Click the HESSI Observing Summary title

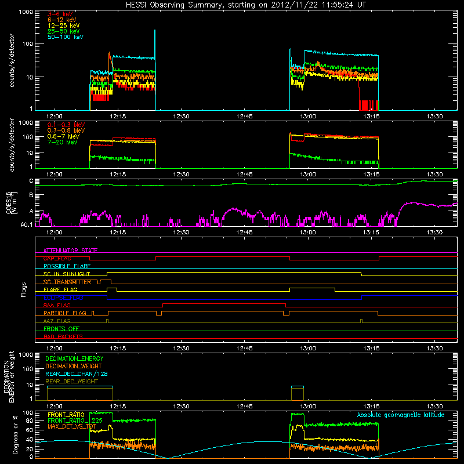click(x=246, y=5)
